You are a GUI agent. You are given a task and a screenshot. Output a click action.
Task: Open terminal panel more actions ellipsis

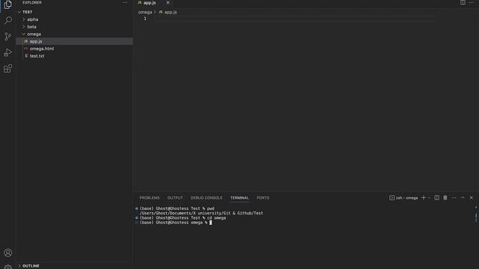click(x=454, y=198)
